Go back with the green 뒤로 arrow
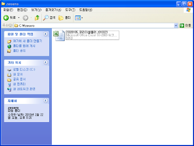Viewport: 194px width, 146px height. (x=6, y=18)
